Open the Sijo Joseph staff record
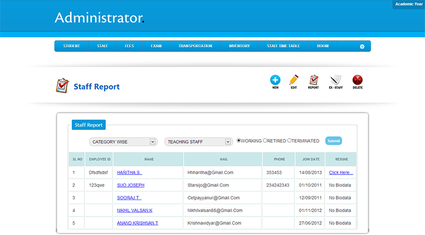Image resolution: width=425 pixels, height=235 pixels. [131, 185]
